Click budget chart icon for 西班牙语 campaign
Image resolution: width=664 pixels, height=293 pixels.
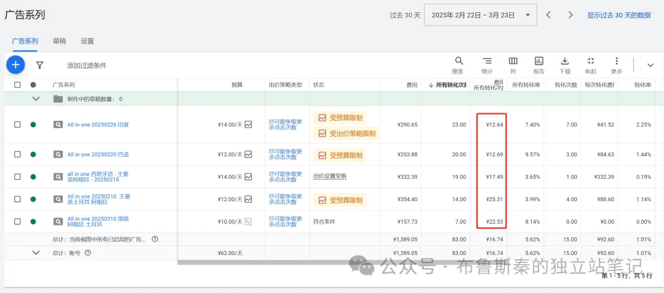tap(248, 177)
